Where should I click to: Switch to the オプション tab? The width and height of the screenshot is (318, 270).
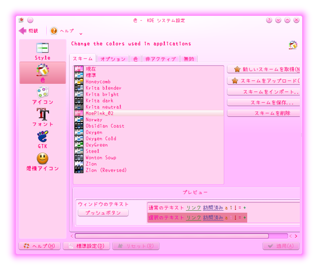coord(113,59)
